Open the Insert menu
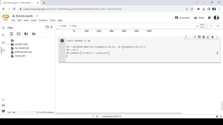The image size is (223, 125). [x=34, y=20]
